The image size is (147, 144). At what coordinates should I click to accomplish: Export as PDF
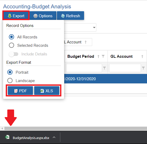click(x=20, y=91)
